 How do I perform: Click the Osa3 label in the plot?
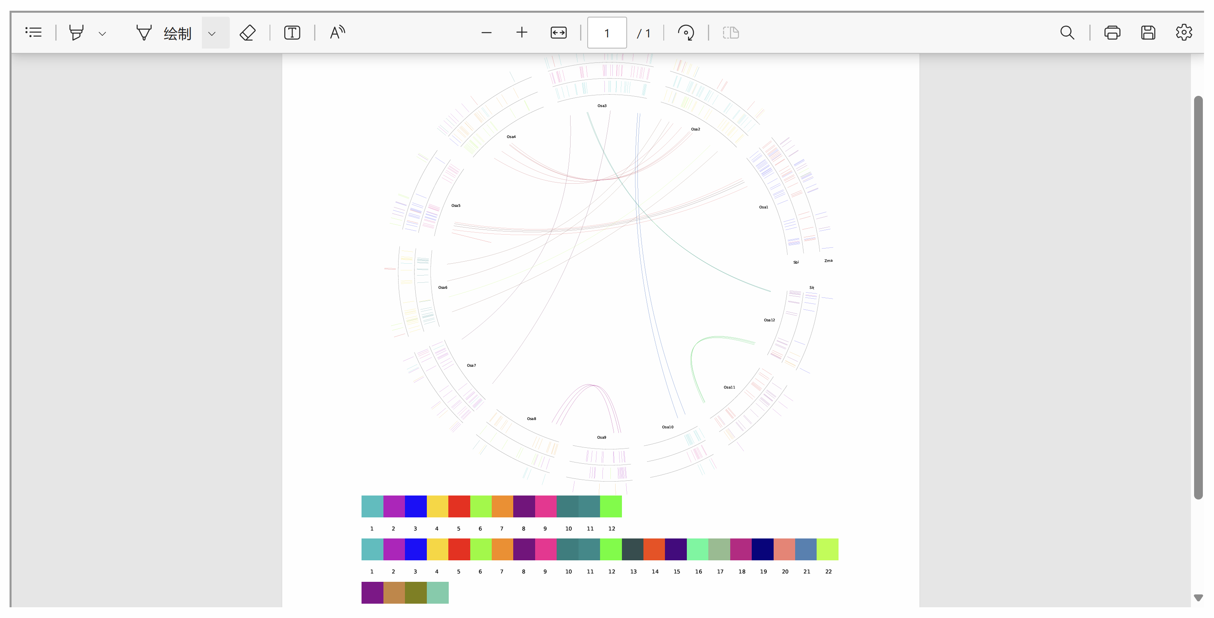tap(602, 106)
